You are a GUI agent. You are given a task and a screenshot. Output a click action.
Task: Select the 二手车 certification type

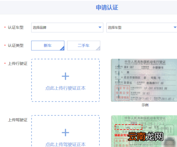84,46
